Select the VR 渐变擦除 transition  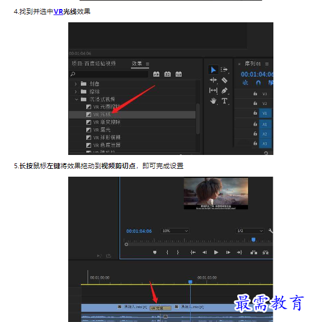[x=132, y=122]
